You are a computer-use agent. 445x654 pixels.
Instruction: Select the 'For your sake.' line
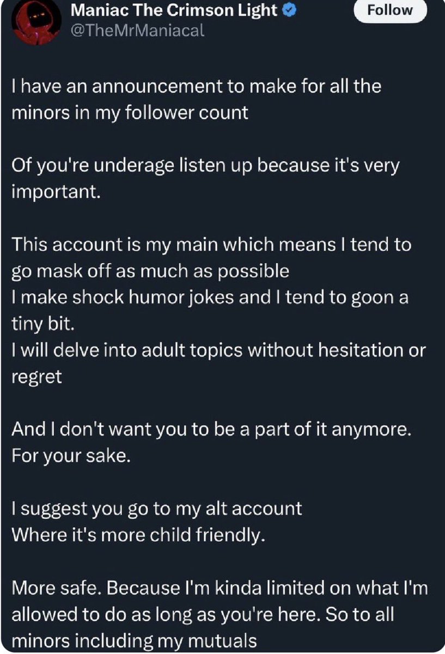click(71, 456)
